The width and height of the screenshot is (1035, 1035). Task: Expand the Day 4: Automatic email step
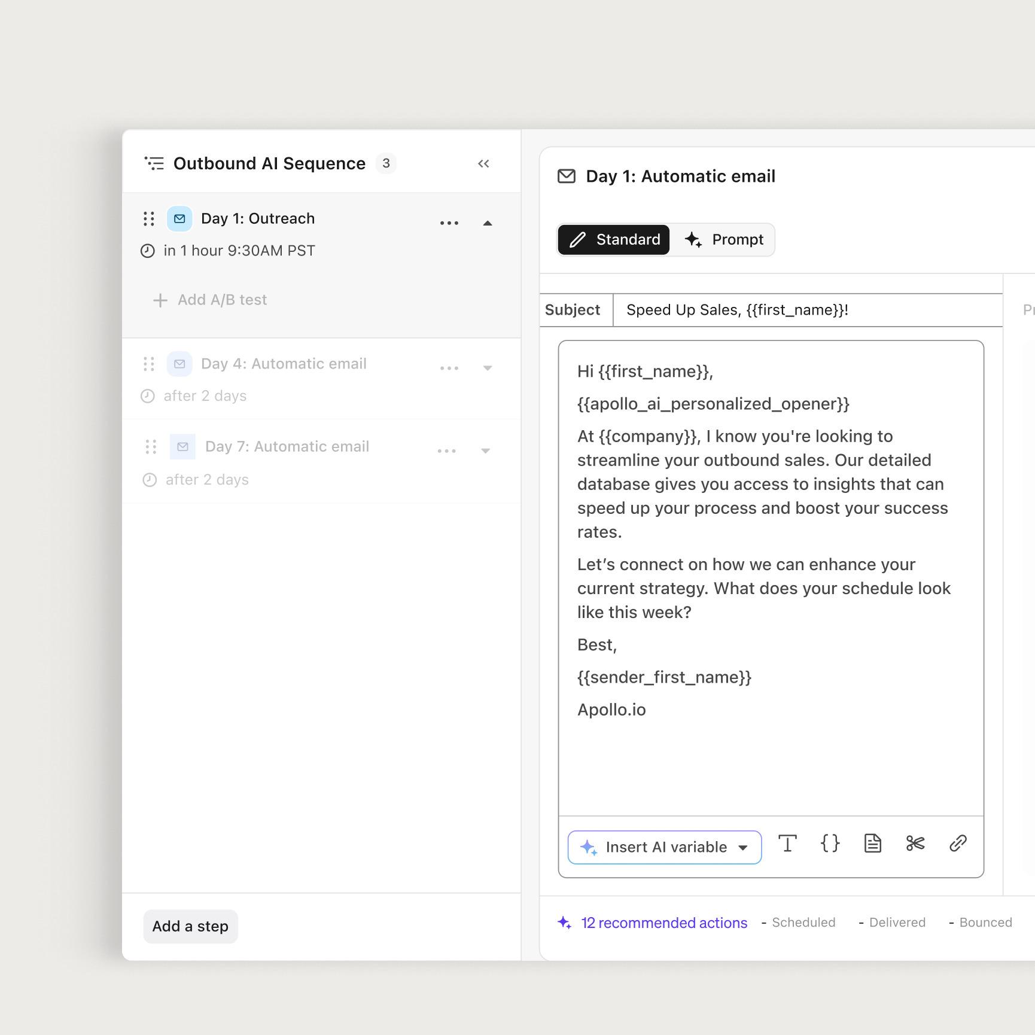click(488, 368)
